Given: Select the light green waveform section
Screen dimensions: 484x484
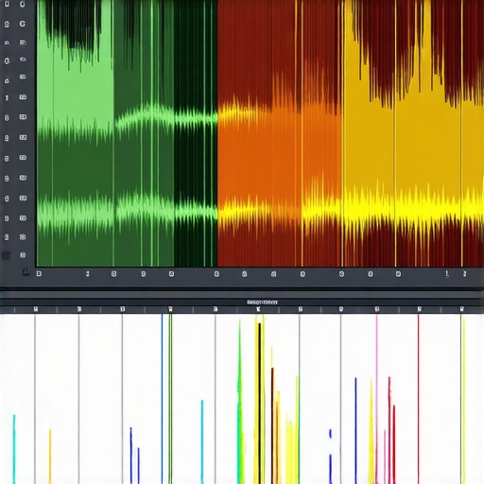Looking at the screenshot, I should 76,133.
